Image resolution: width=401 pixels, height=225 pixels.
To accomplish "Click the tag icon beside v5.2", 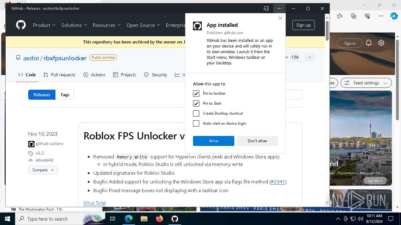I will pos(31,153).
